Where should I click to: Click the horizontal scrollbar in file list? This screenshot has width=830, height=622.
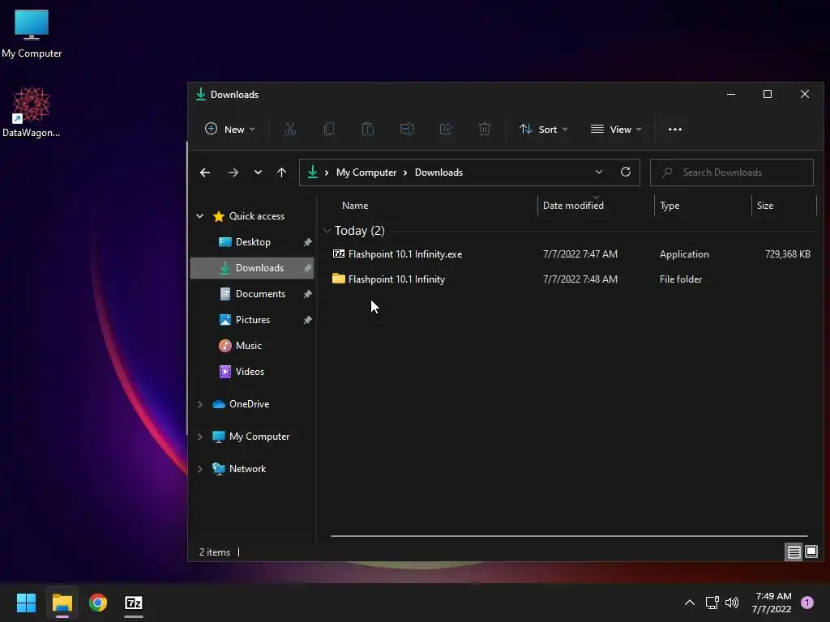569,536
